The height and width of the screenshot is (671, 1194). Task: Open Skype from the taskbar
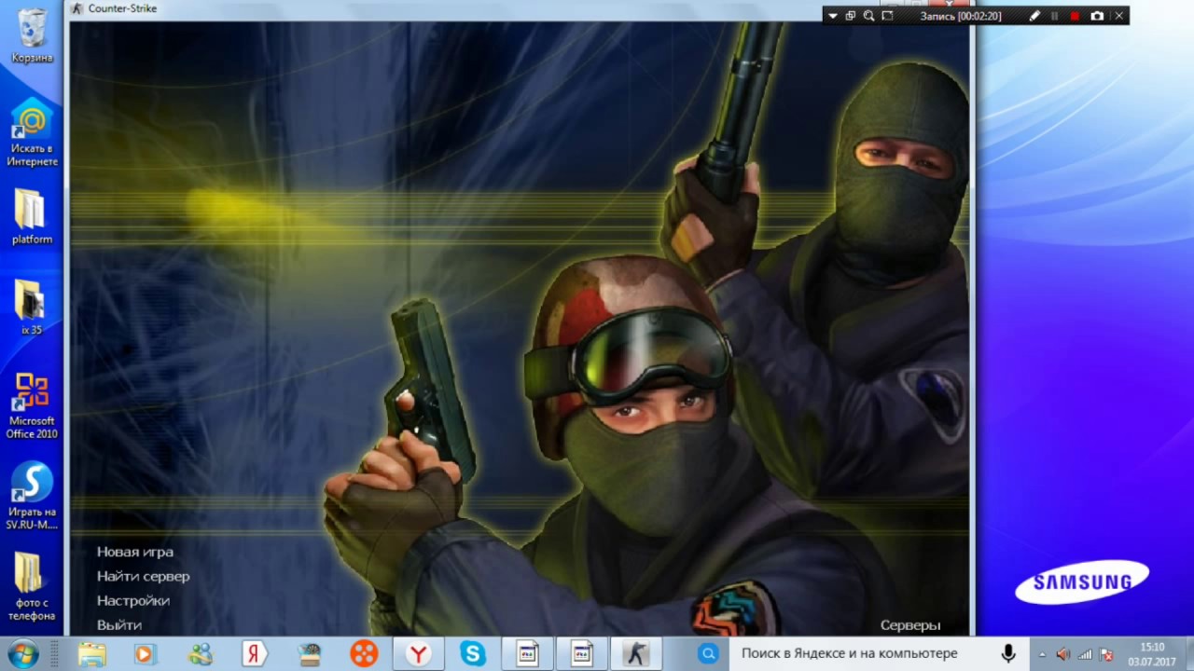pyautogui.click(x=473, y=653)
